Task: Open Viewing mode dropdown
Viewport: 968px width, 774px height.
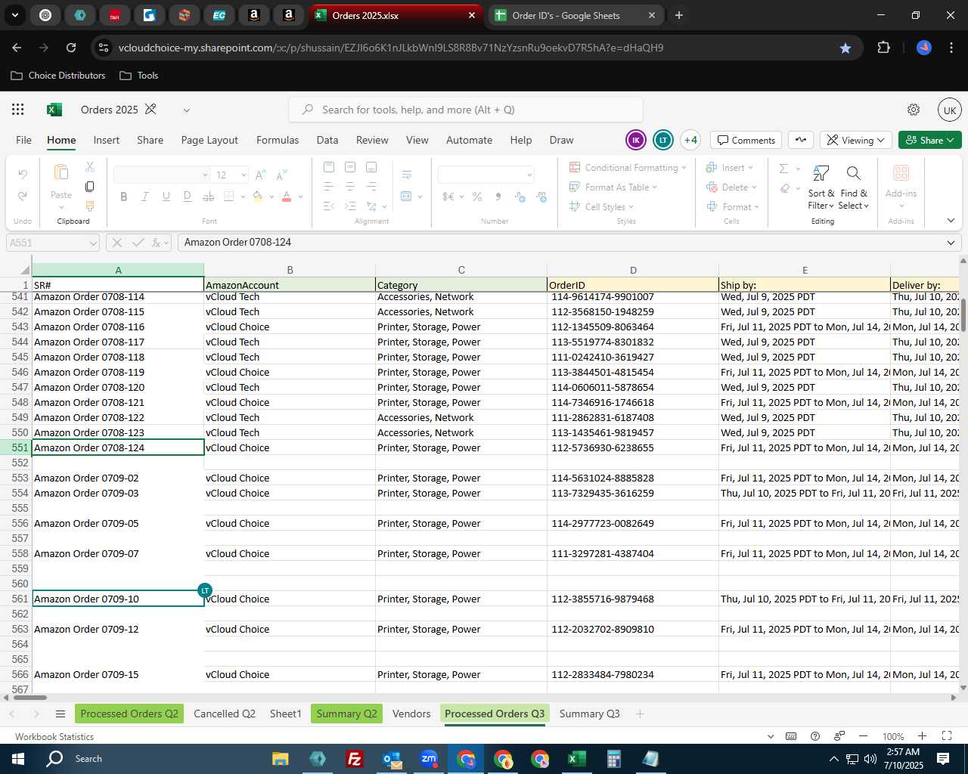Action: click(855, 140)
